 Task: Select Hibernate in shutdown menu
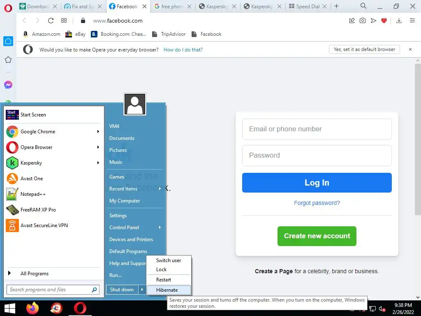pyautogui.click(x=169, y=290)
